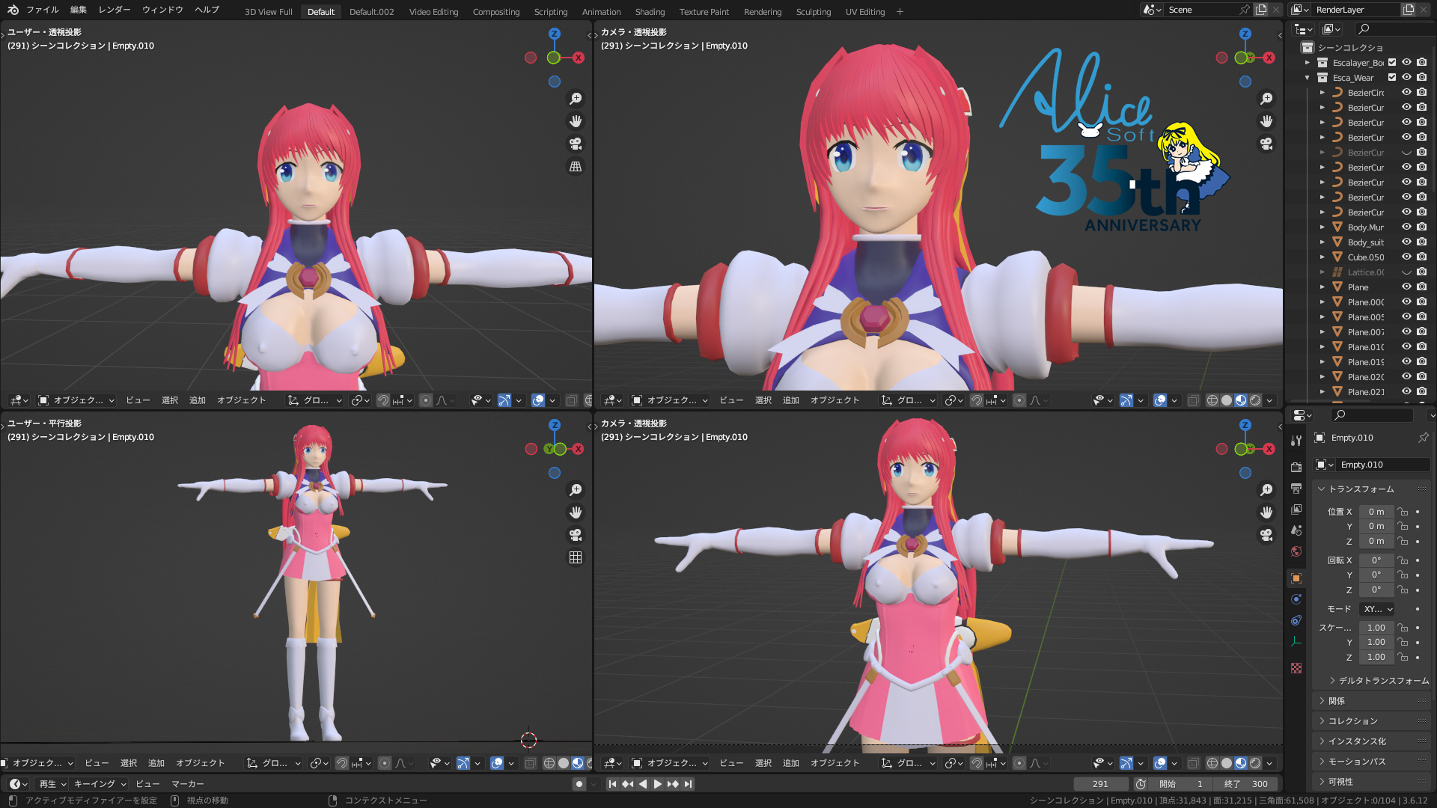Toggle Esca_Wear collection exclude checkbox
Viewport: 1437px width, 808px height.
[1392, 78]
